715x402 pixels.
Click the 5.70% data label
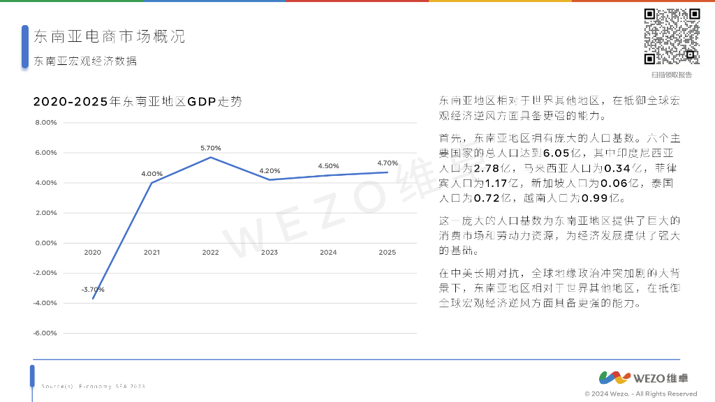coord(211,148)
